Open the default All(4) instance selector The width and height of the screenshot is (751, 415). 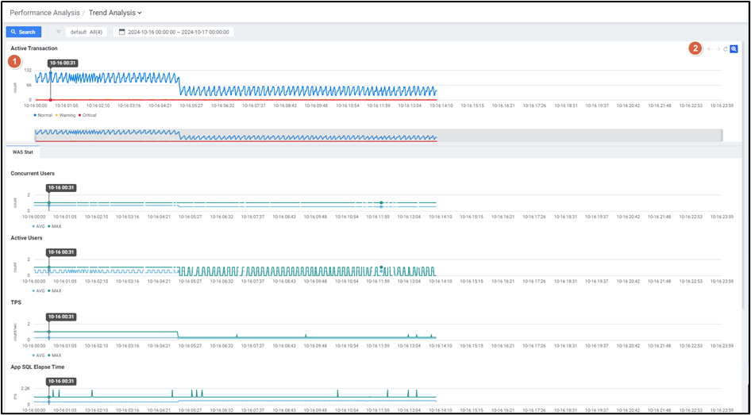87,32
